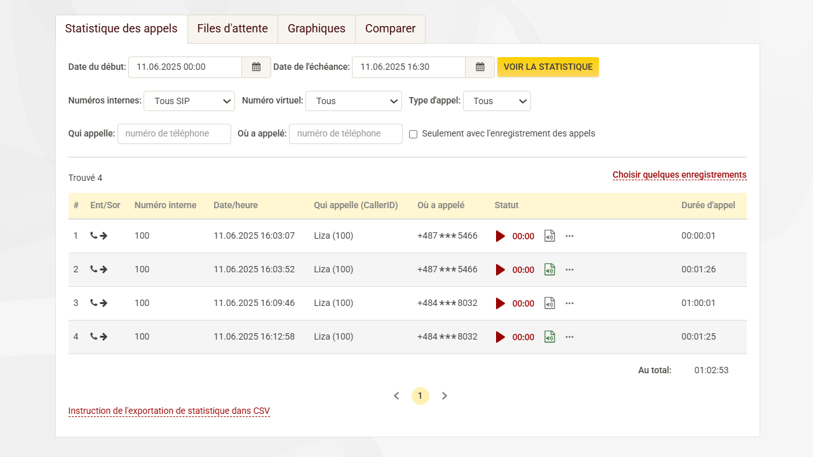Play recording of call at 16:03:07
Viewport: 813px width, 457px height.
[501, 236]
